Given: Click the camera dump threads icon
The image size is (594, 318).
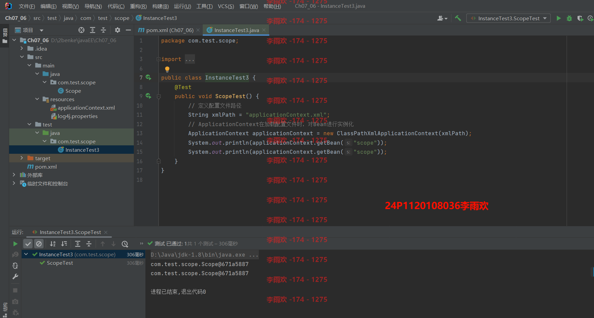Looking at the screenshot, I should (15, 301).
